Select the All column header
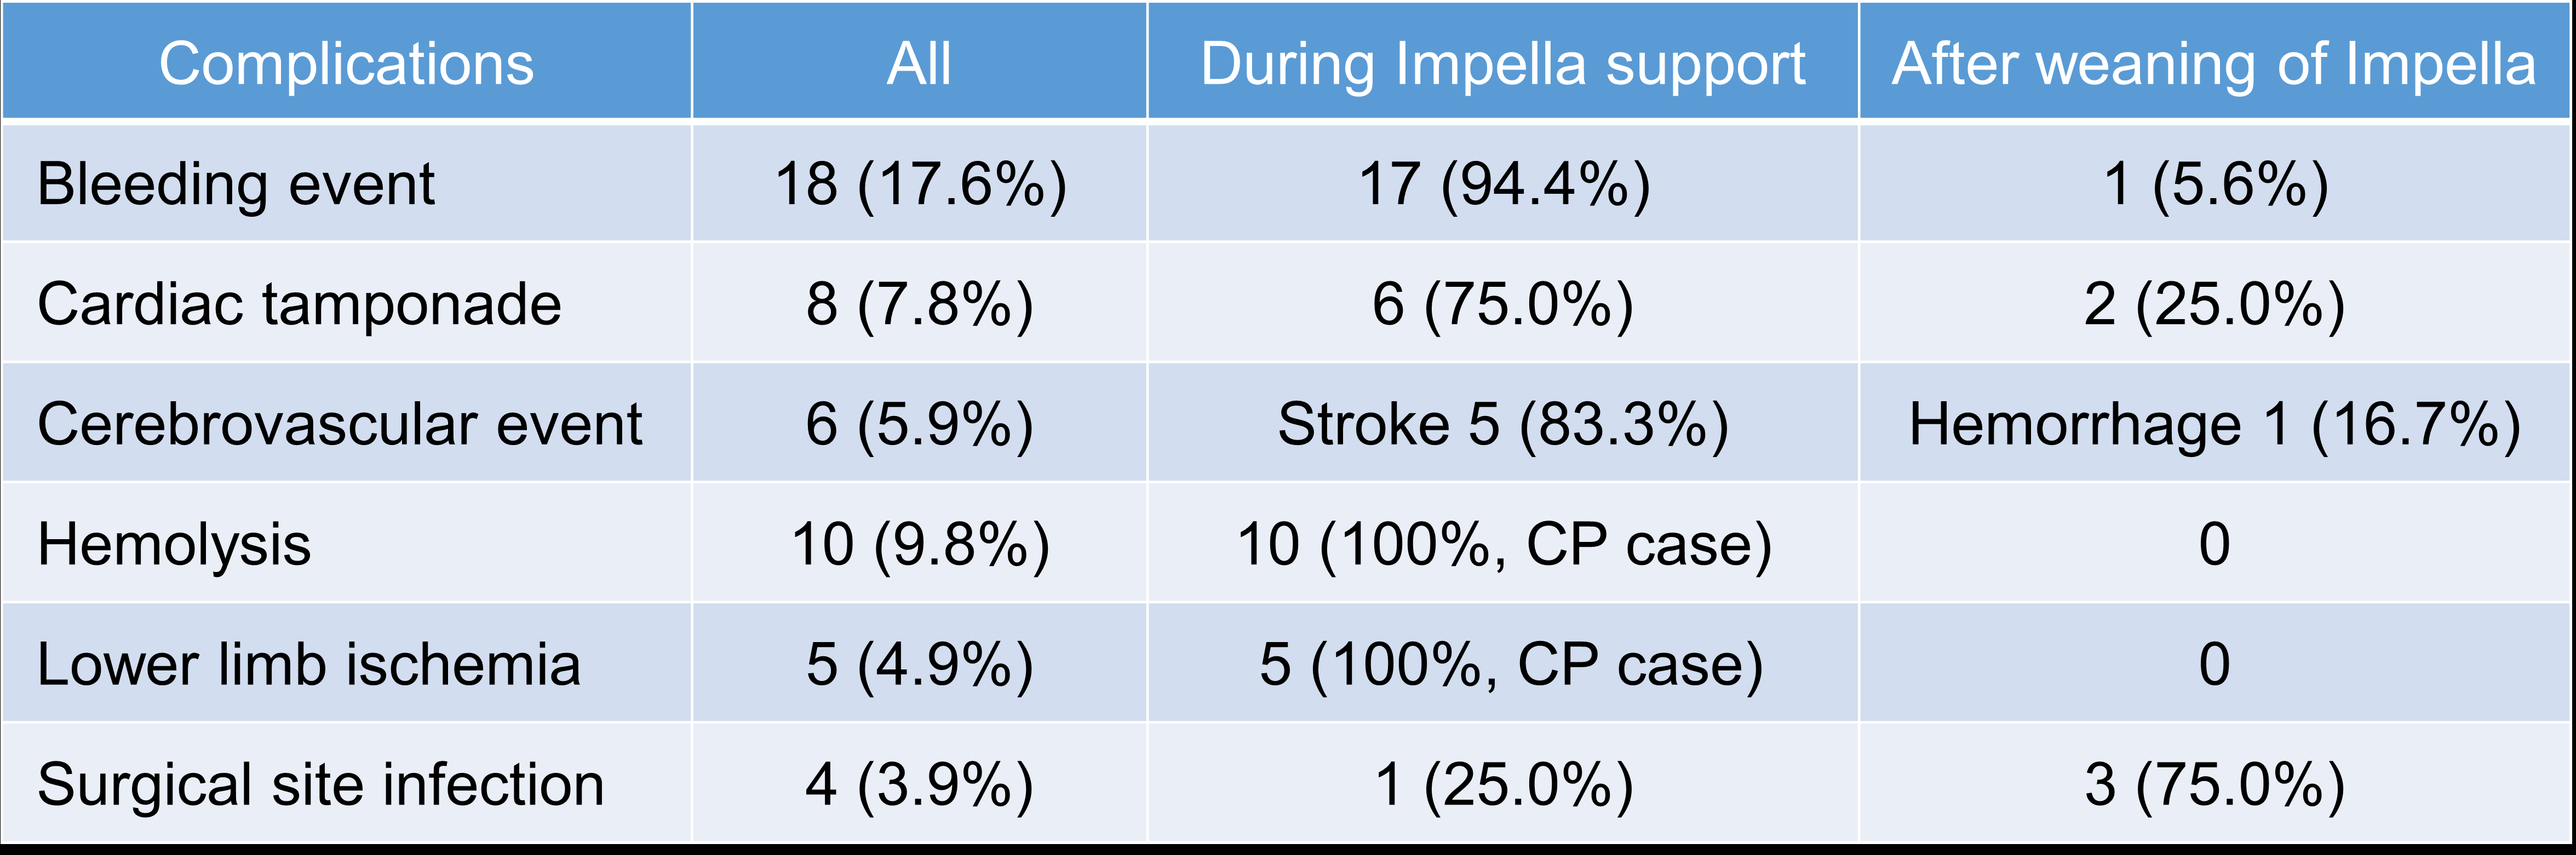 [919, 64]
